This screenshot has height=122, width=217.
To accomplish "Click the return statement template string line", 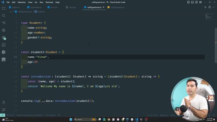I will click(74, 86).
